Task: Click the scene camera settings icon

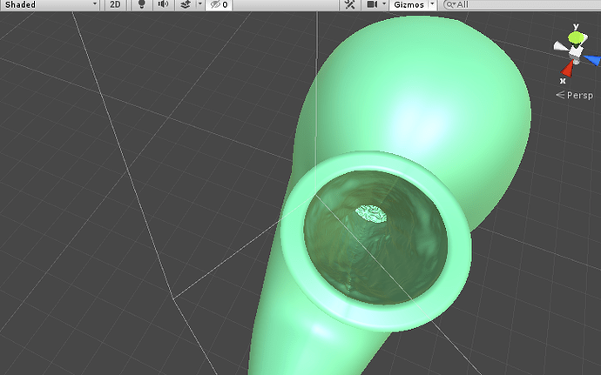Action: (372, 4)
